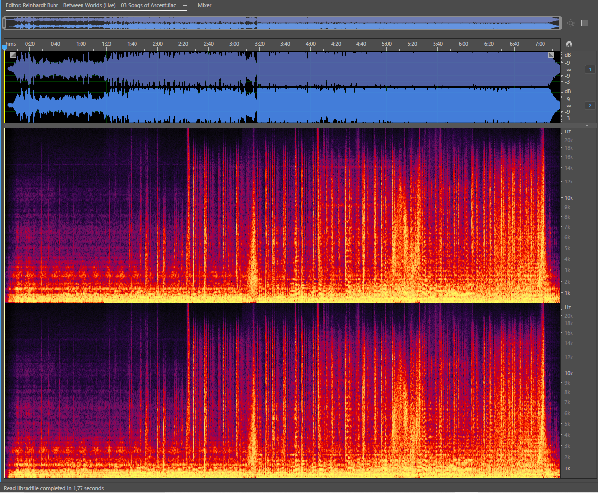Viewport: 598px width, 493px height.
Task: Open the navigator list options icon
Action: click(x=585, y=23)
